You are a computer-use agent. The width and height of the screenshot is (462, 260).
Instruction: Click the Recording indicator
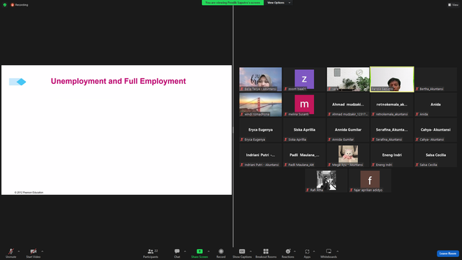coord(19,5)
